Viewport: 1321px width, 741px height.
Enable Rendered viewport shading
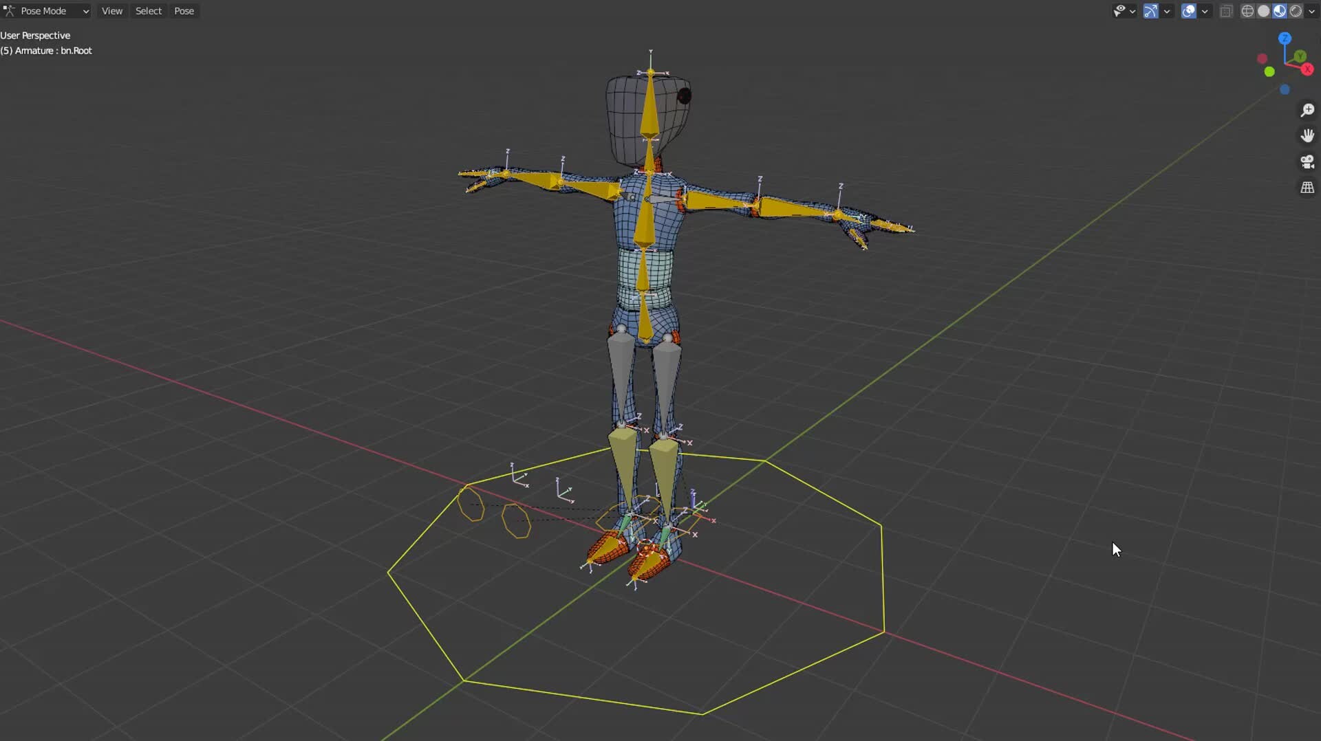click(x=1297, y=11)
